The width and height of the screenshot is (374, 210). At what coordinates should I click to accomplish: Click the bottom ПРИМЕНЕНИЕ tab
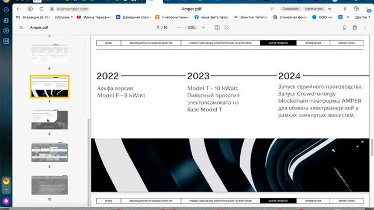pos(313,201)
